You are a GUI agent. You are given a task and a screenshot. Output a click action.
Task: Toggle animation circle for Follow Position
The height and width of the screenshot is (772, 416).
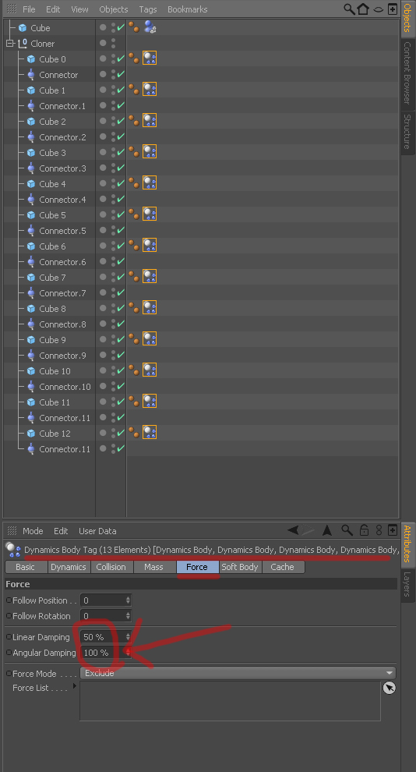[9, 600]
